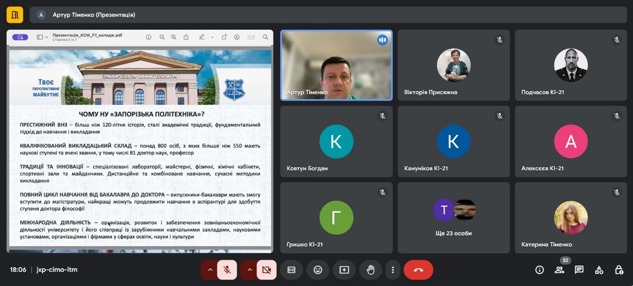The image size is (633, 286).
Task: Select Артур Тіменко's video tile
Action: click(x=336, y=65)
